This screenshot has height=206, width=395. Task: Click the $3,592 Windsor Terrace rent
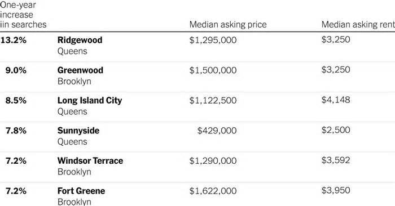336,160
